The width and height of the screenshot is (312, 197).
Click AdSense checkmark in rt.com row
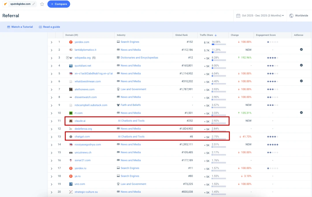pos(301,113)
